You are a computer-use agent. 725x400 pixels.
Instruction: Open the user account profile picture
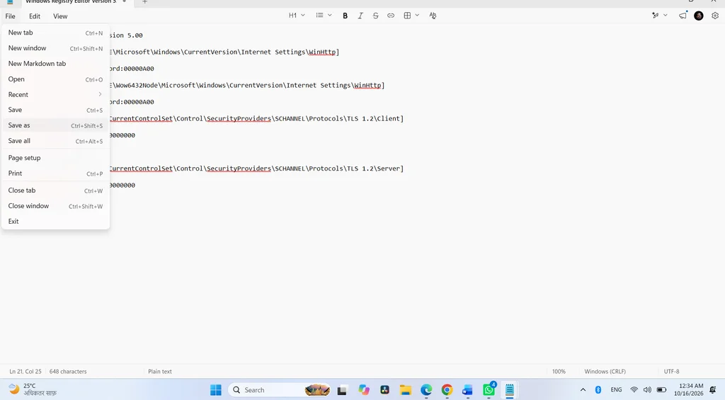click(x=699, y=16)
